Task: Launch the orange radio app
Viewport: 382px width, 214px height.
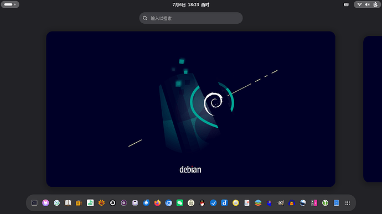Action: [79, 203]
